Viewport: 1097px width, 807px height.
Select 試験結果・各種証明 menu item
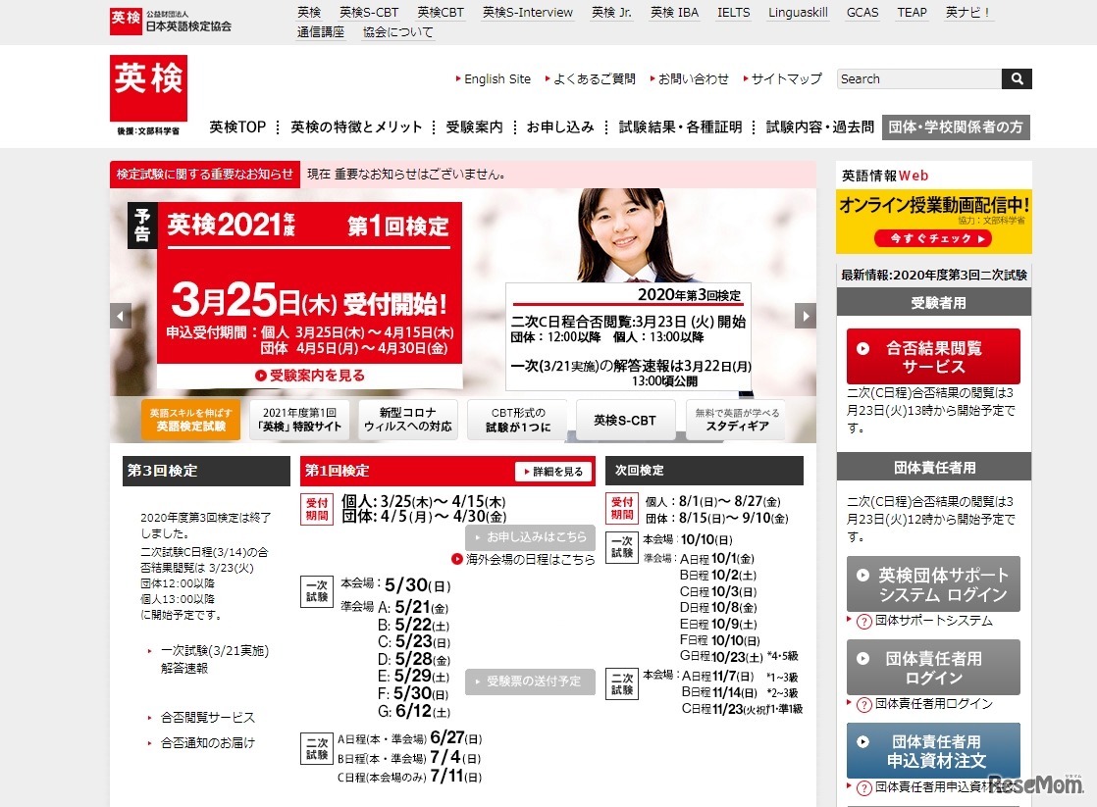coord(680,127)
